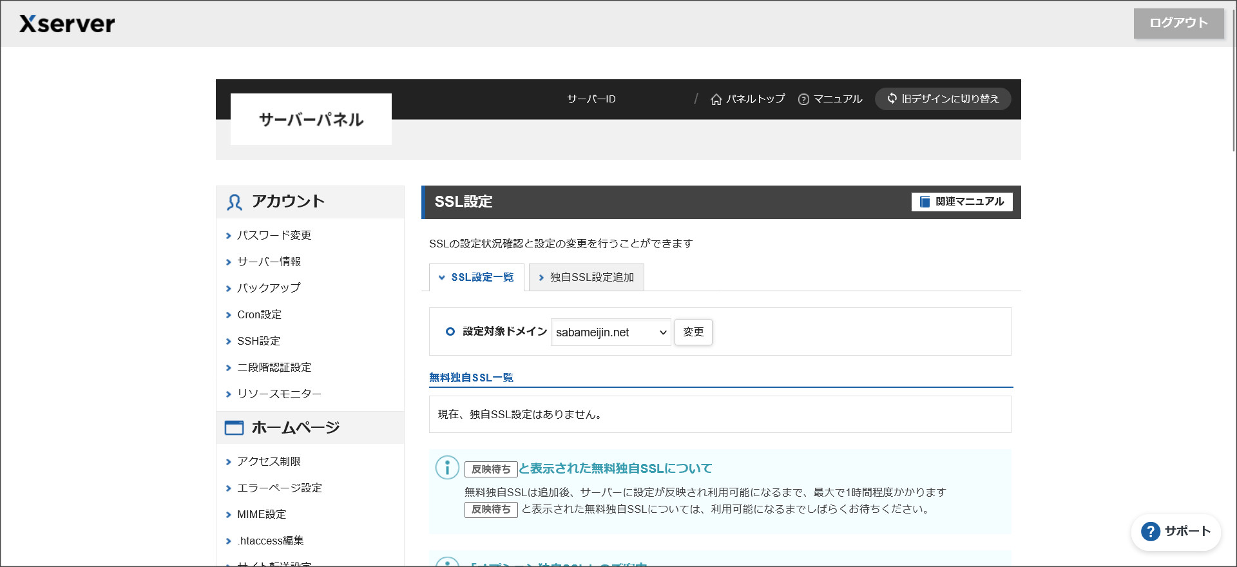This screenshot has height=567, width=1237.
Task: Click the ログアウト button
Action: point(1178,23)
